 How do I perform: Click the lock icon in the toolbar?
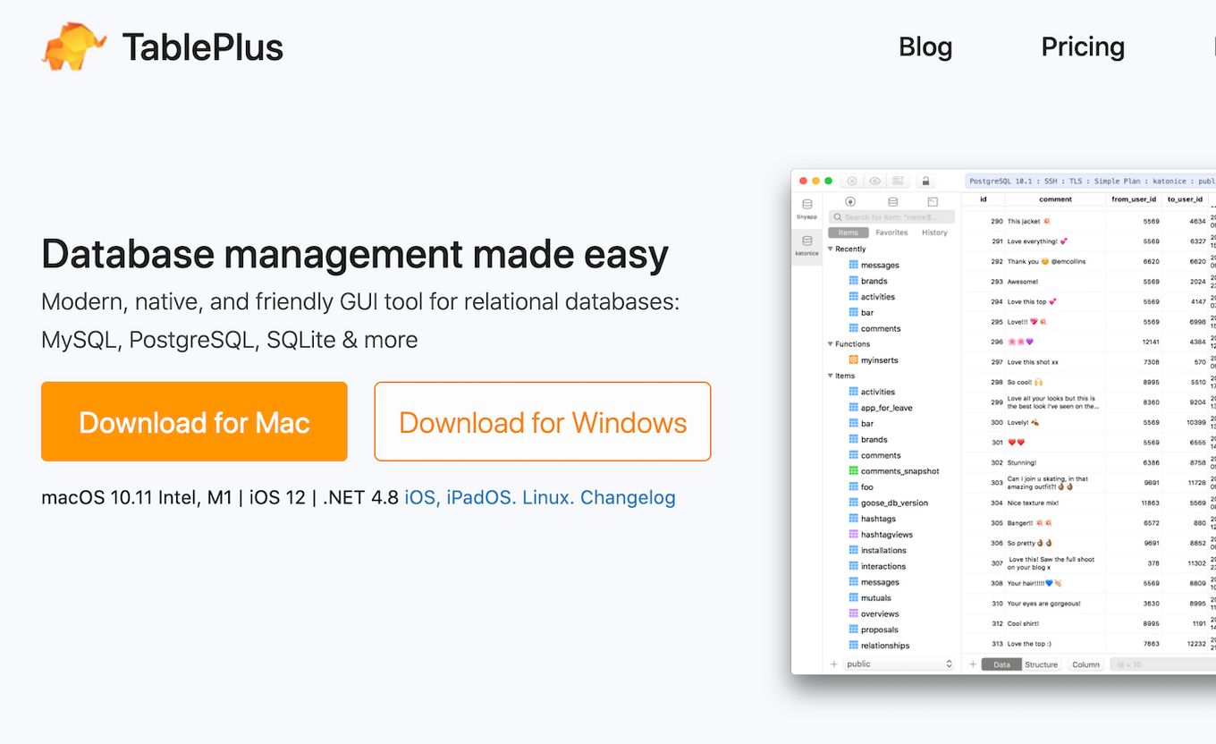[x=926, y=181]
